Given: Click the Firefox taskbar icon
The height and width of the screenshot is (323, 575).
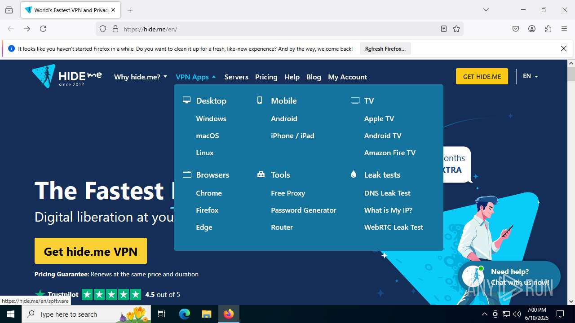Looking at the screenshot, I should click(x=229, y=314).
